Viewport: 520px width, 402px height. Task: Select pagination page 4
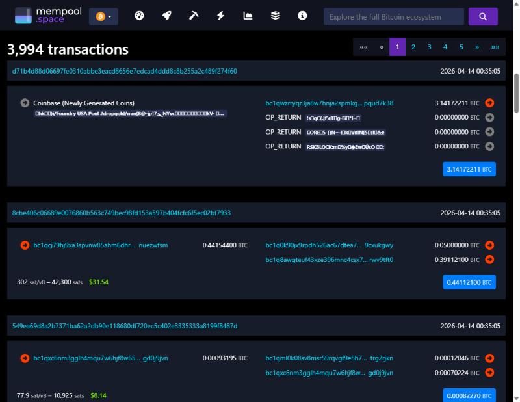pyautogui.click(x=445, y=47)
